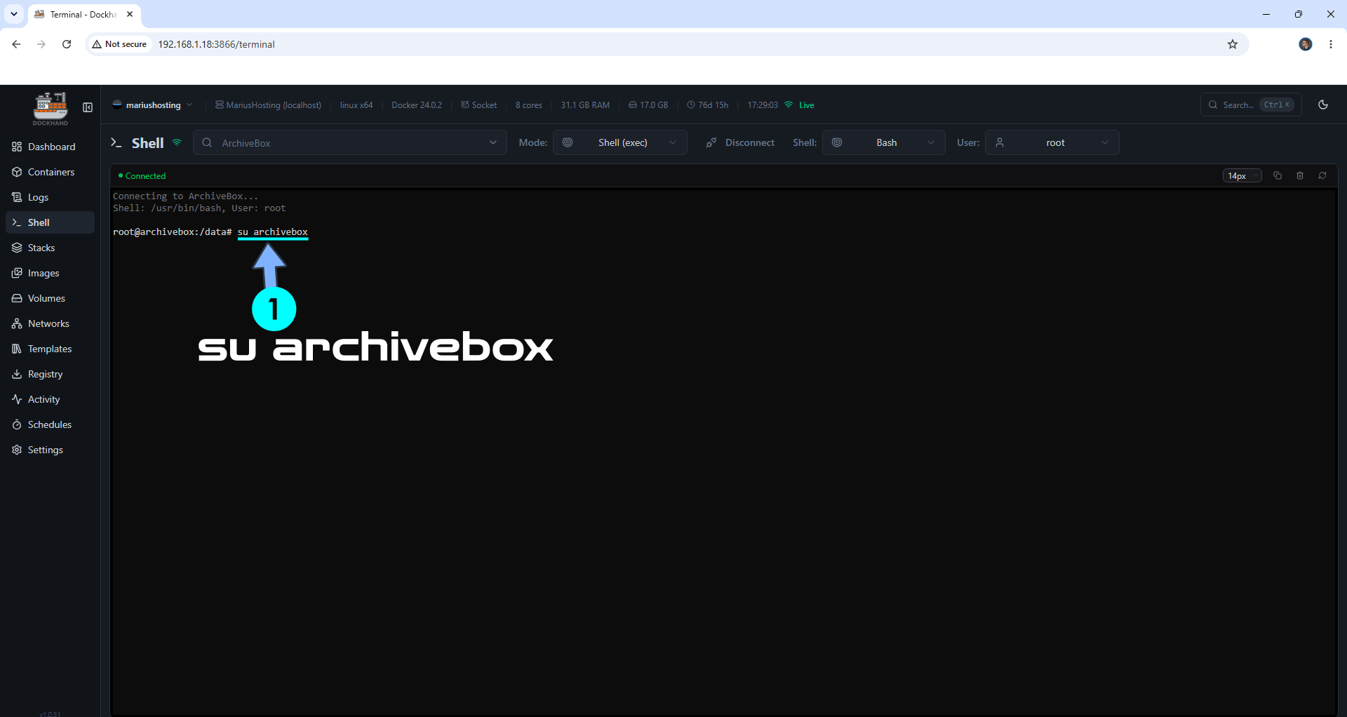Open Settings page

tap(50, 450)
